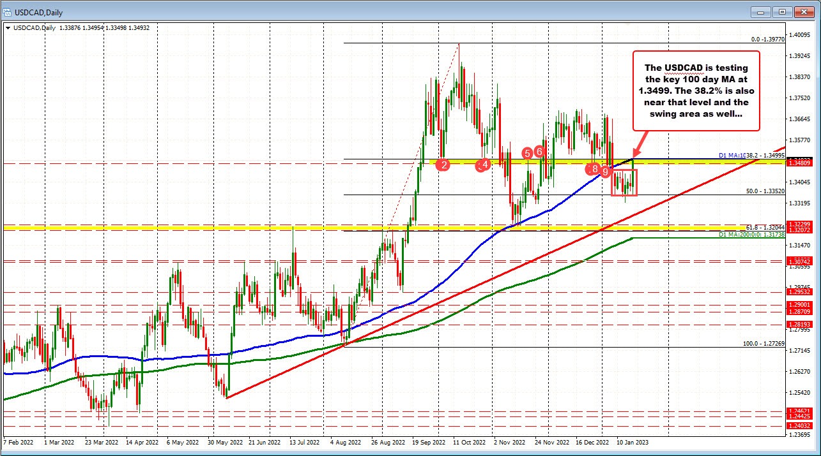Select circled marker 8 near the yellow band

(x=594, y=169)
